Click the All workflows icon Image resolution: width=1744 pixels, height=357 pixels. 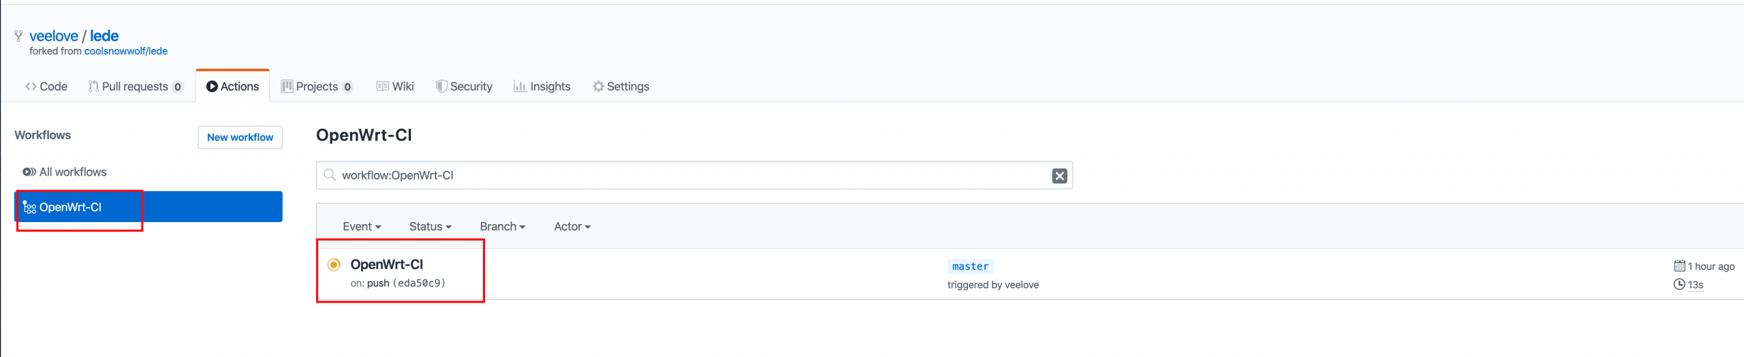pos(29,172)
